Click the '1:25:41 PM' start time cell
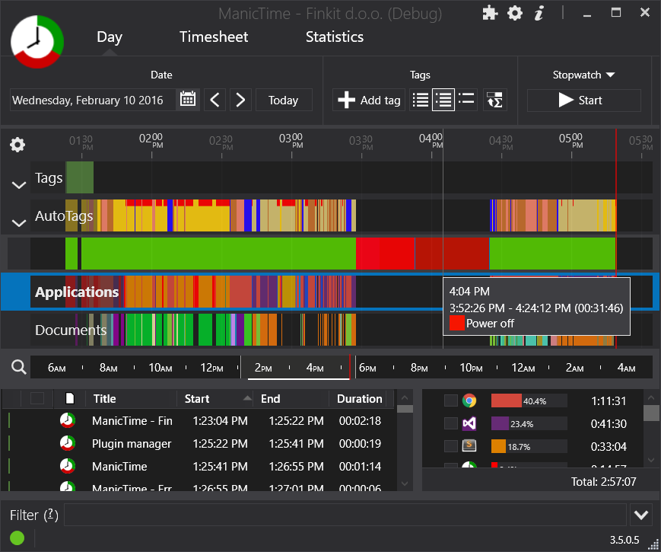Screen dimensions: 661x552 click(x=220, y=466)
